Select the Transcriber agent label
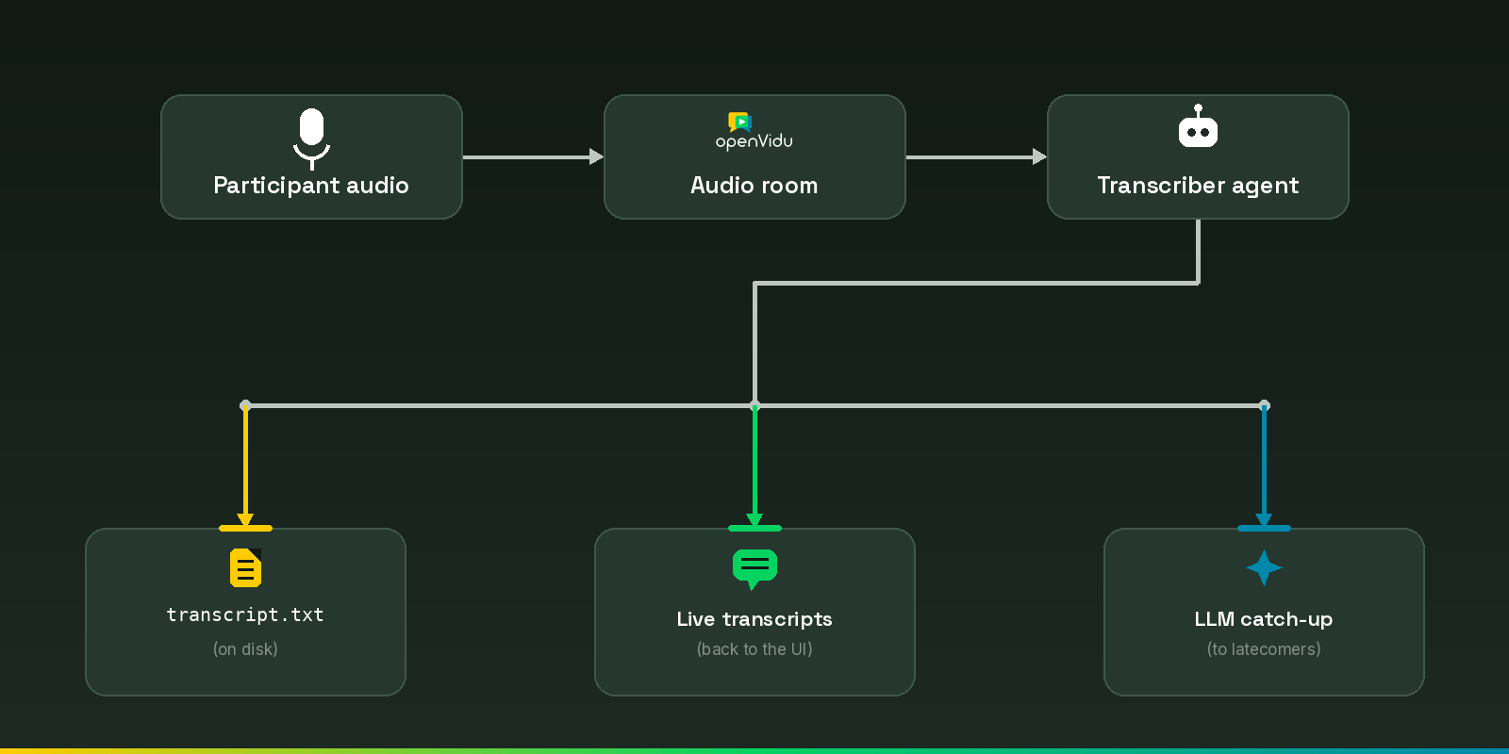Viewport: 1509px width, 754px height. click(1198, 186)
